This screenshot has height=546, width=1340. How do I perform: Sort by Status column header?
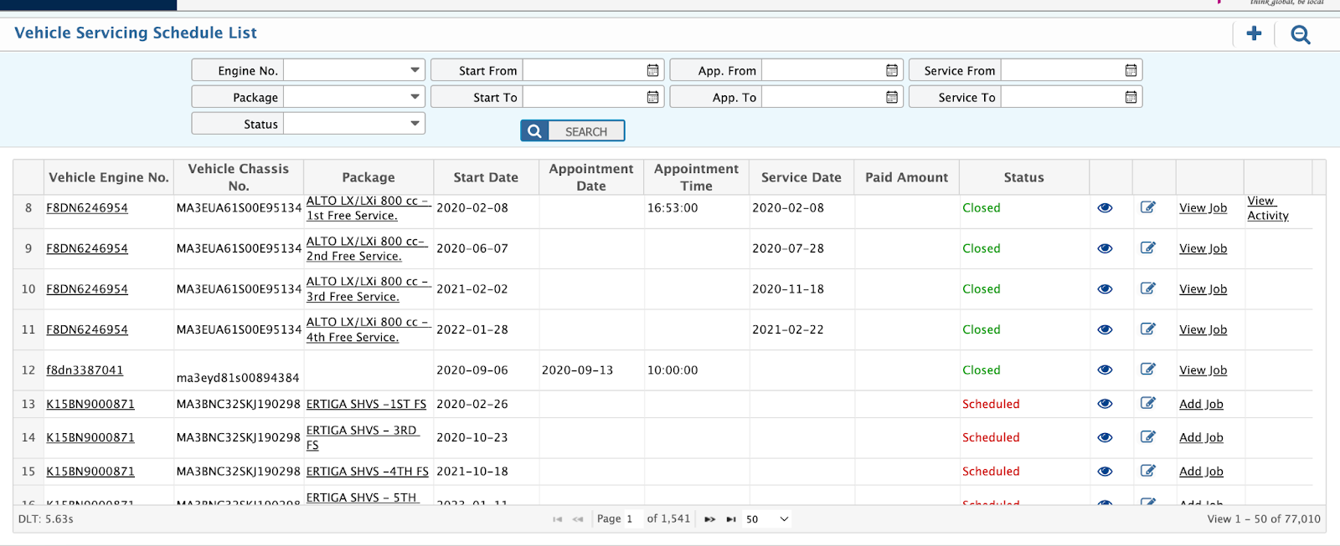click(1023, 177)
